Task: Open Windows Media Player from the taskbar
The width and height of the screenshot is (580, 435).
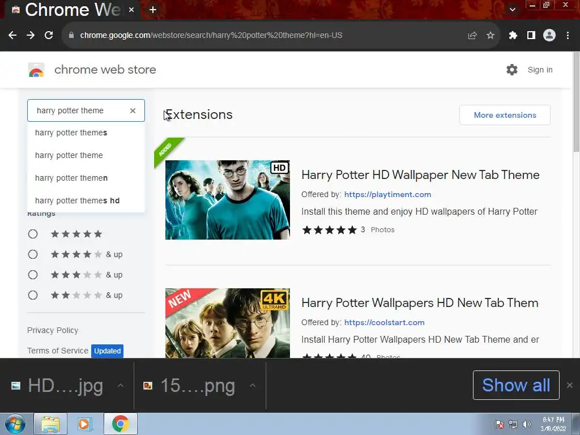Action: tap(84, 424)
